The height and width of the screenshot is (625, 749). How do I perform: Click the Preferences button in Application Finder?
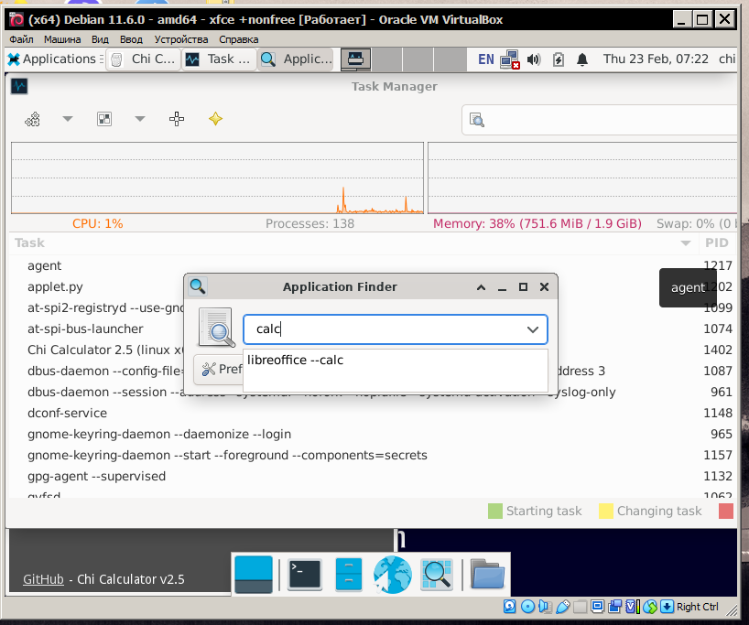[218, 369]
